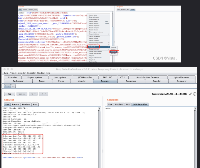Add a new Repeater tab with the ... tab

point(13,86)
